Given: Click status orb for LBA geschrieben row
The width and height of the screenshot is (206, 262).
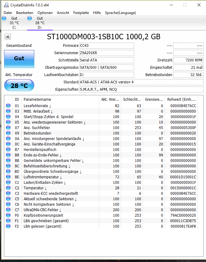Looking at the screenshot, I should point(8,221).
